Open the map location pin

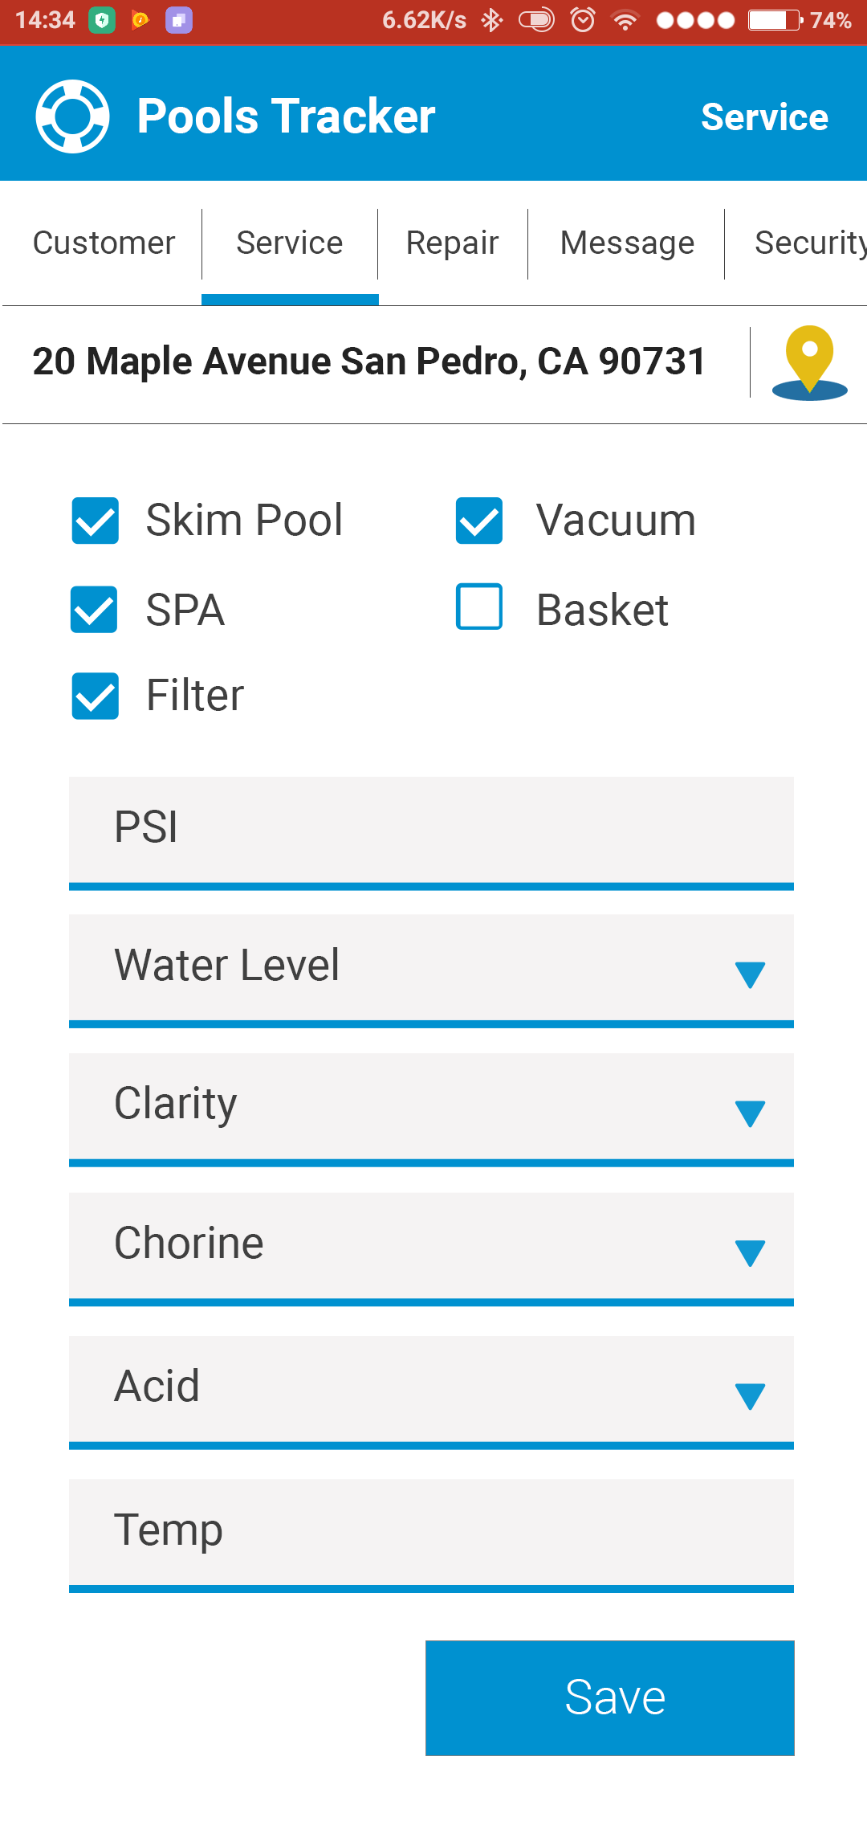tap(809, 362)
